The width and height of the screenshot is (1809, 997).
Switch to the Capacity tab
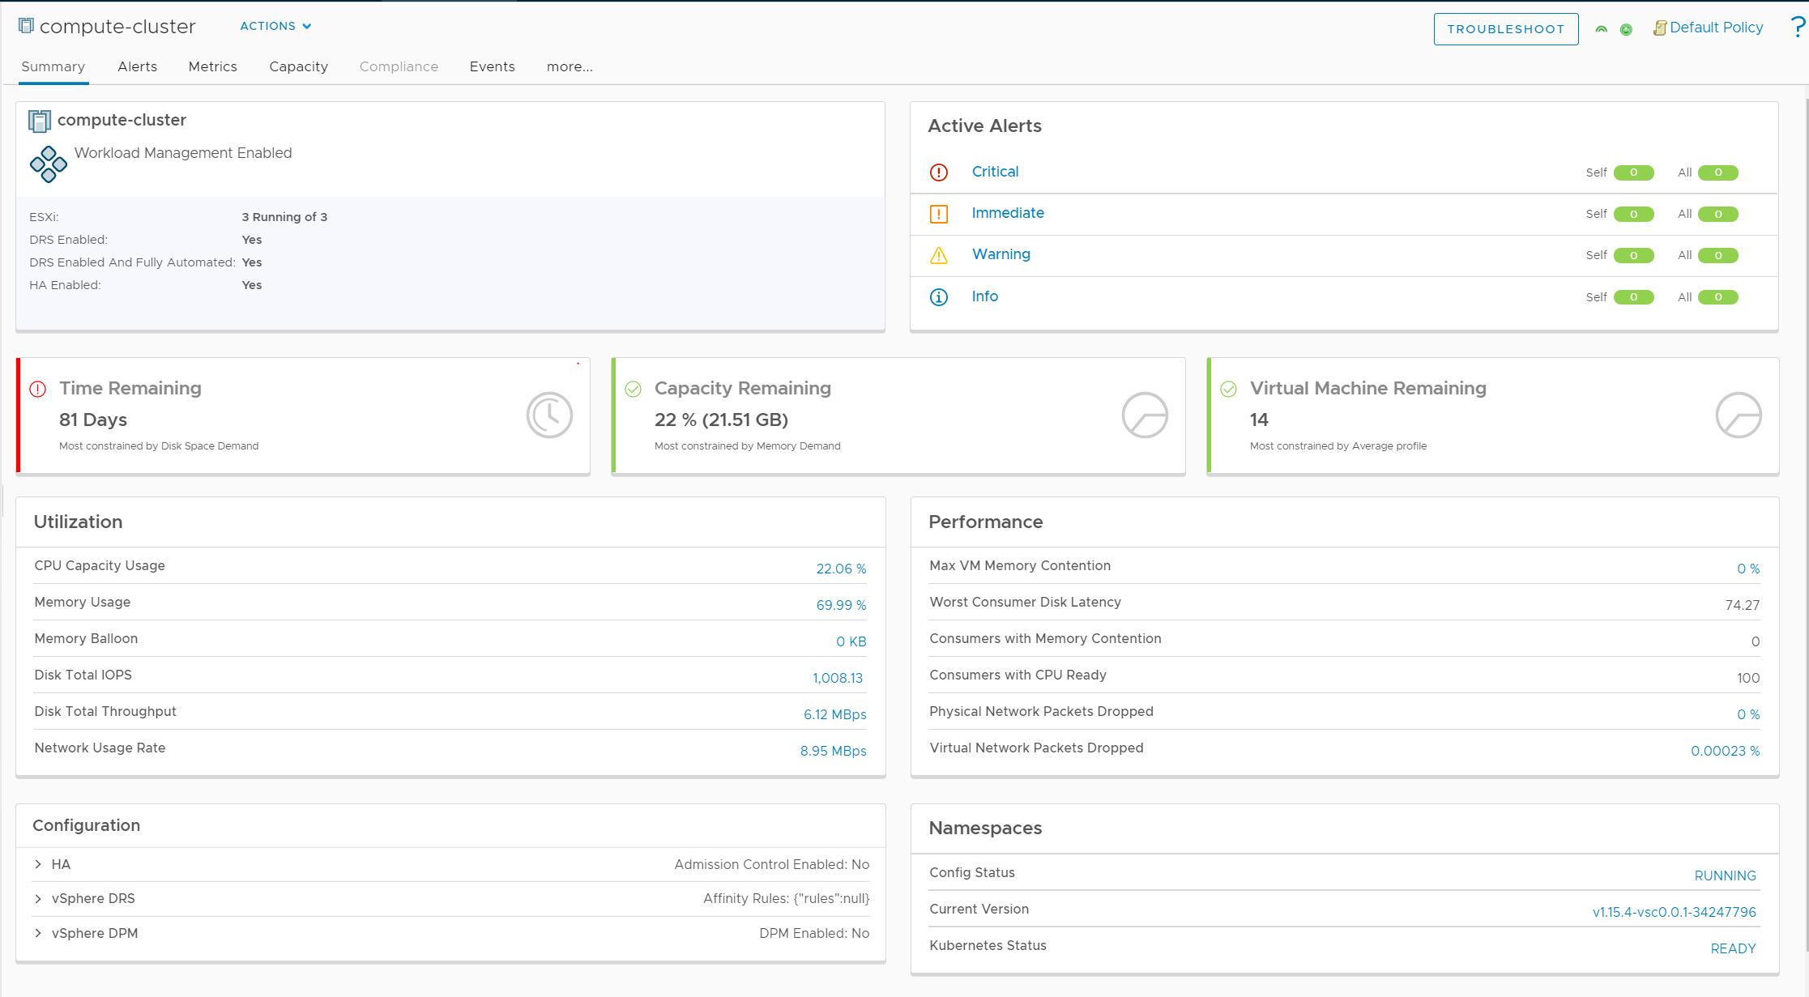[298, 65]
